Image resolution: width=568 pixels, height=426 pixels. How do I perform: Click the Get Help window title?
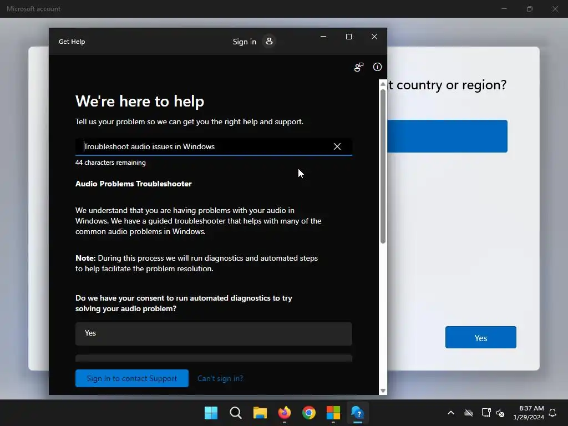[72, 42]
